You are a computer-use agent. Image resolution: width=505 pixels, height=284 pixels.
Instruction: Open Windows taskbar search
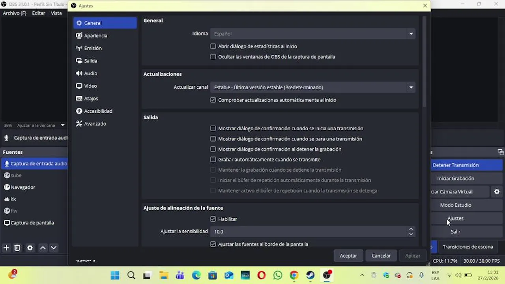pyautogui.click(x=131, y=275)
